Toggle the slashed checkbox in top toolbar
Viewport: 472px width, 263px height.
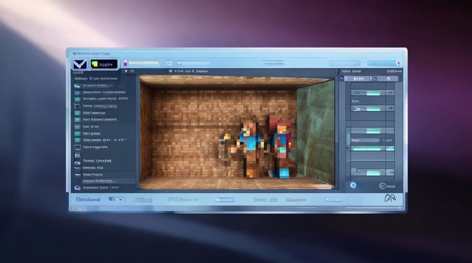(169, 63)
